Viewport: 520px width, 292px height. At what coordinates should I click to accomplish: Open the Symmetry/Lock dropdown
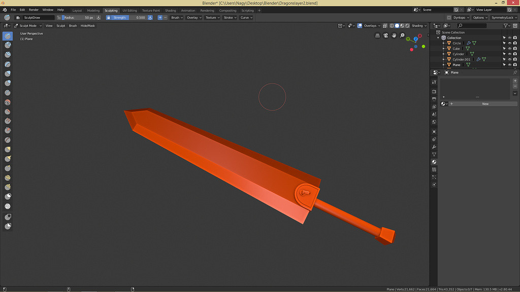(504, 18)
